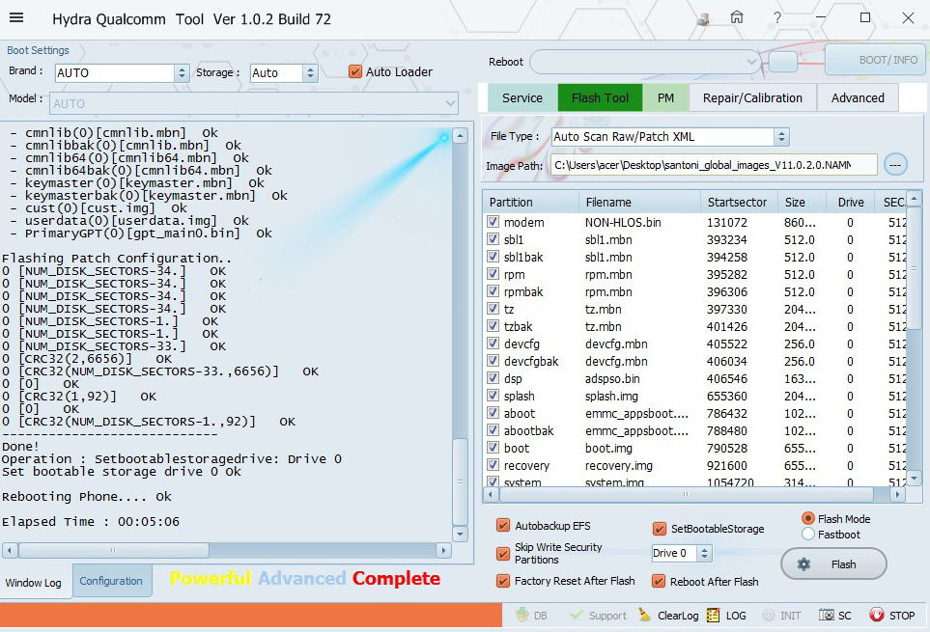Click the gear icon on Flash button

point(803,563)
